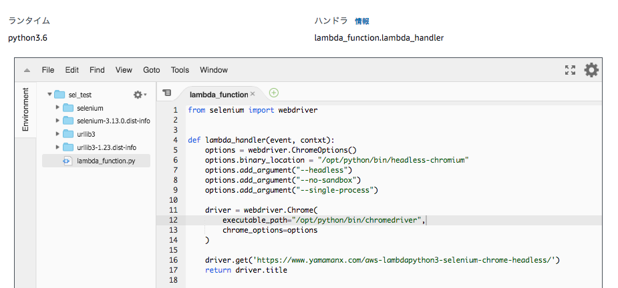Expand the urllib3 folder arrow

pos(58,134)
